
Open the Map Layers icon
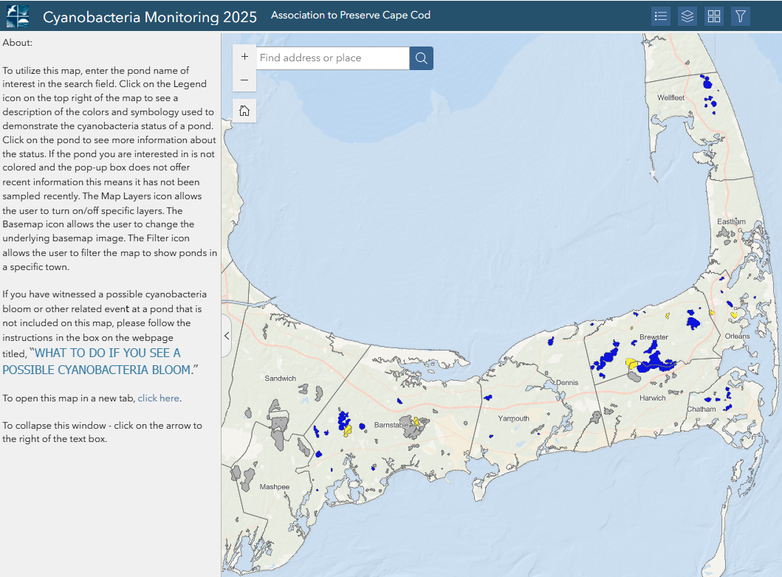point(687,16)
